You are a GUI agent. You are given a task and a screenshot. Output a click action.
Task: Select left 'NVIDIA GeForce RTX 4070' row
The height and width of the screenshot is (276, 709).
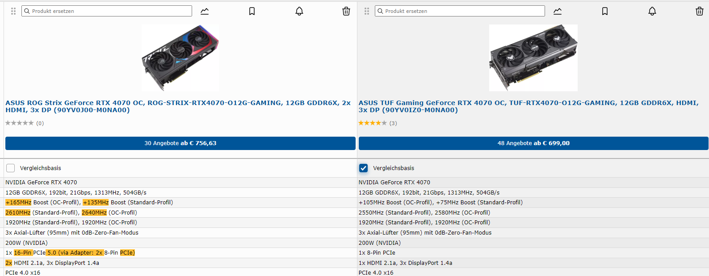(x=180, y=183)
